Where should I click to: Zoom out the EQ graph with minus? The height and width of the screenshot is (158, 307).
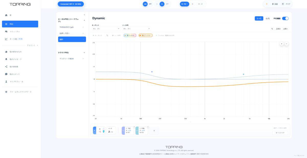(286, 44)
